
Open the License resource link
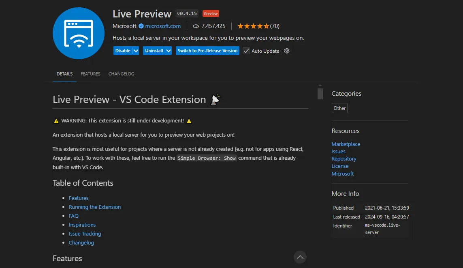coord(340,166)
